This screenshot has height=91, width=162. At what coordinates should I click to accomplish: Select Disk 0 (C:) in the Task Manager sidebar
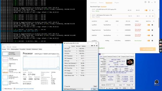click(11, 65)
